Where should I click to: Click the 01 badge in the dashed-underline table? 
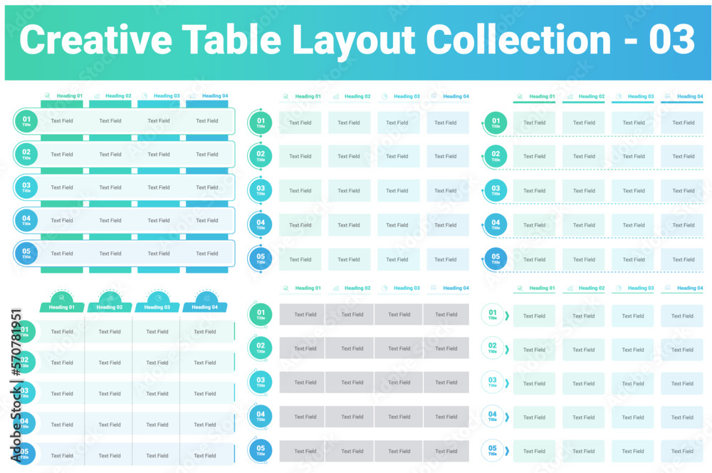[496, 123]
